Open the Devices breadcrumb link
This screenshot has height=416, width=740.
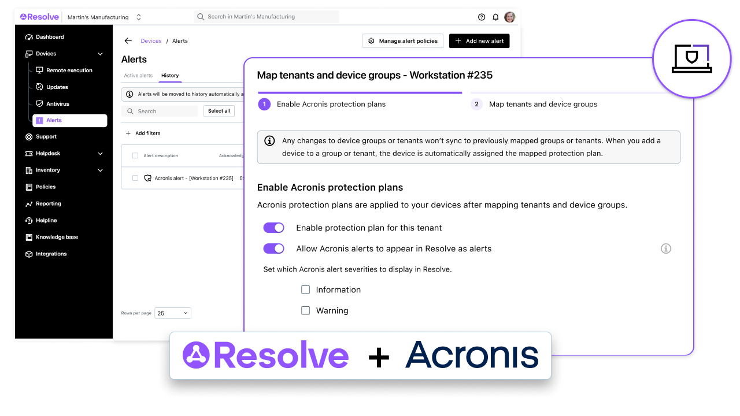click(151, 41)
